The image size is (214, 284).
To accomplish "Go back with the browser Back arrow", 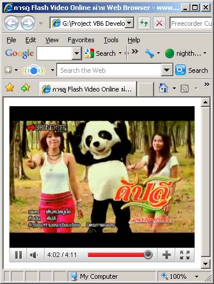I will (x=11, y=23).
